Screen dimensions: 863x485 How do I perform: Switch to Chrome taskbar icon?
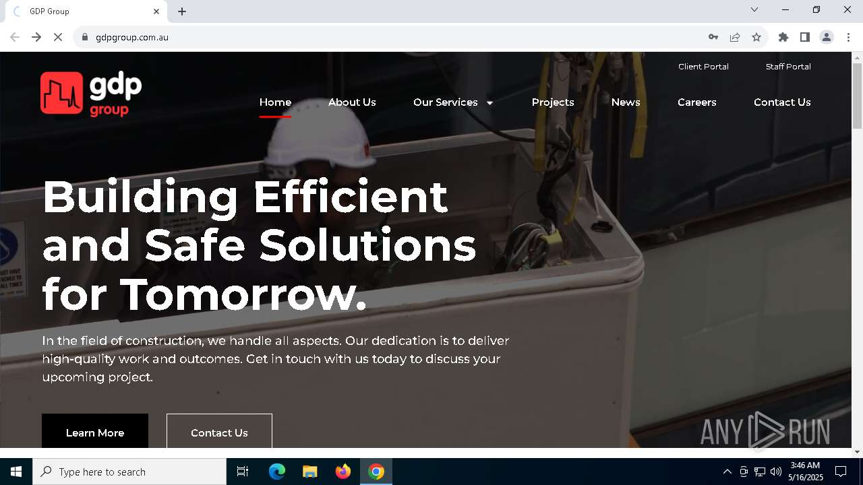point(376,472)
